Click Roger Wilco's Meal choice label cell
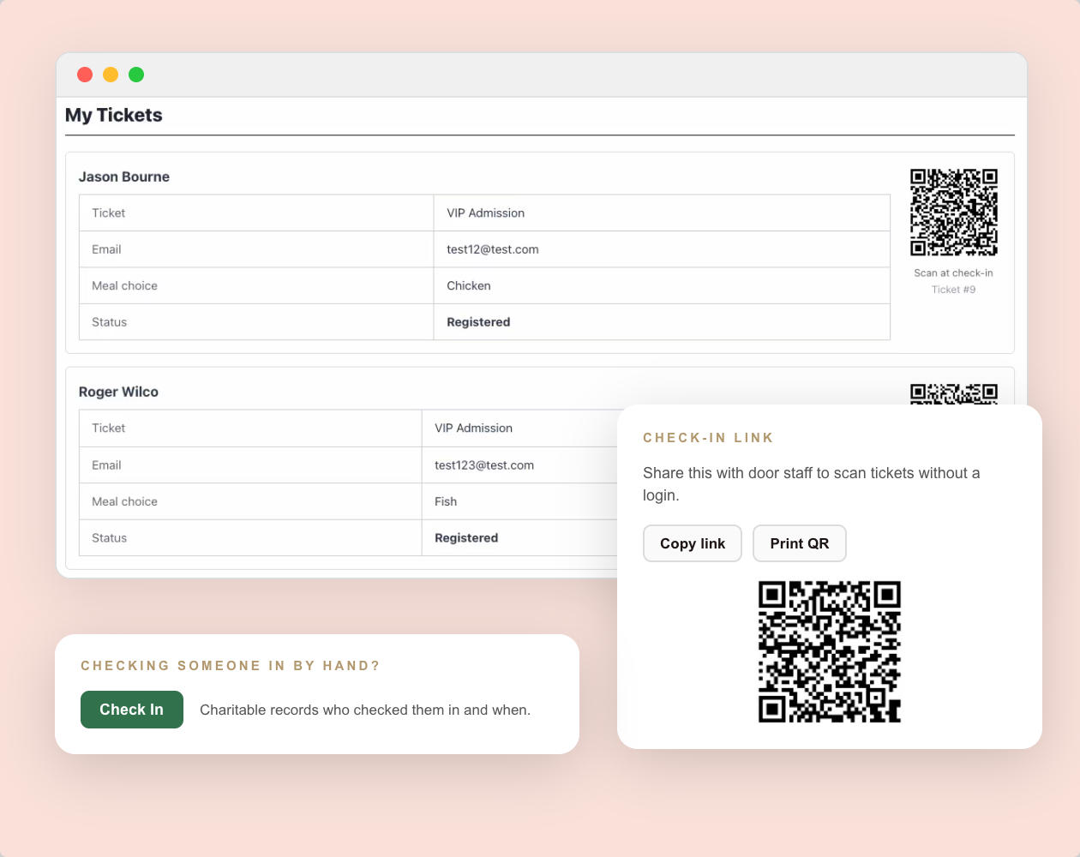 pos(250,501)
